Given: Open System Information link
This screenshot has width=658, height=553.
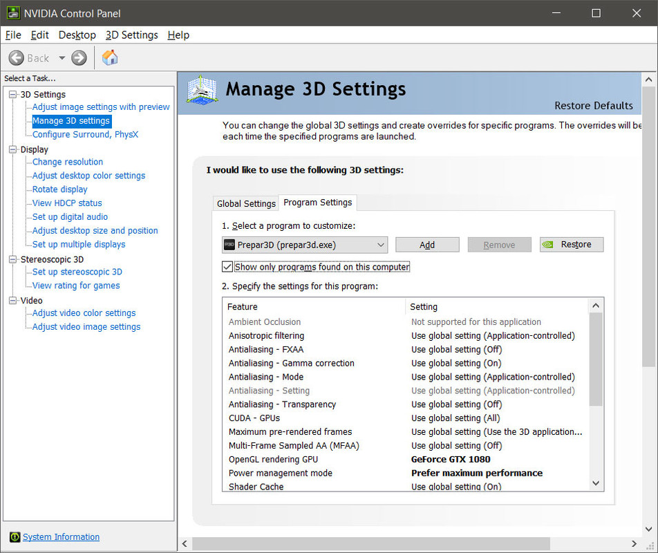Looking at the screenshot, I should point(61,537).
